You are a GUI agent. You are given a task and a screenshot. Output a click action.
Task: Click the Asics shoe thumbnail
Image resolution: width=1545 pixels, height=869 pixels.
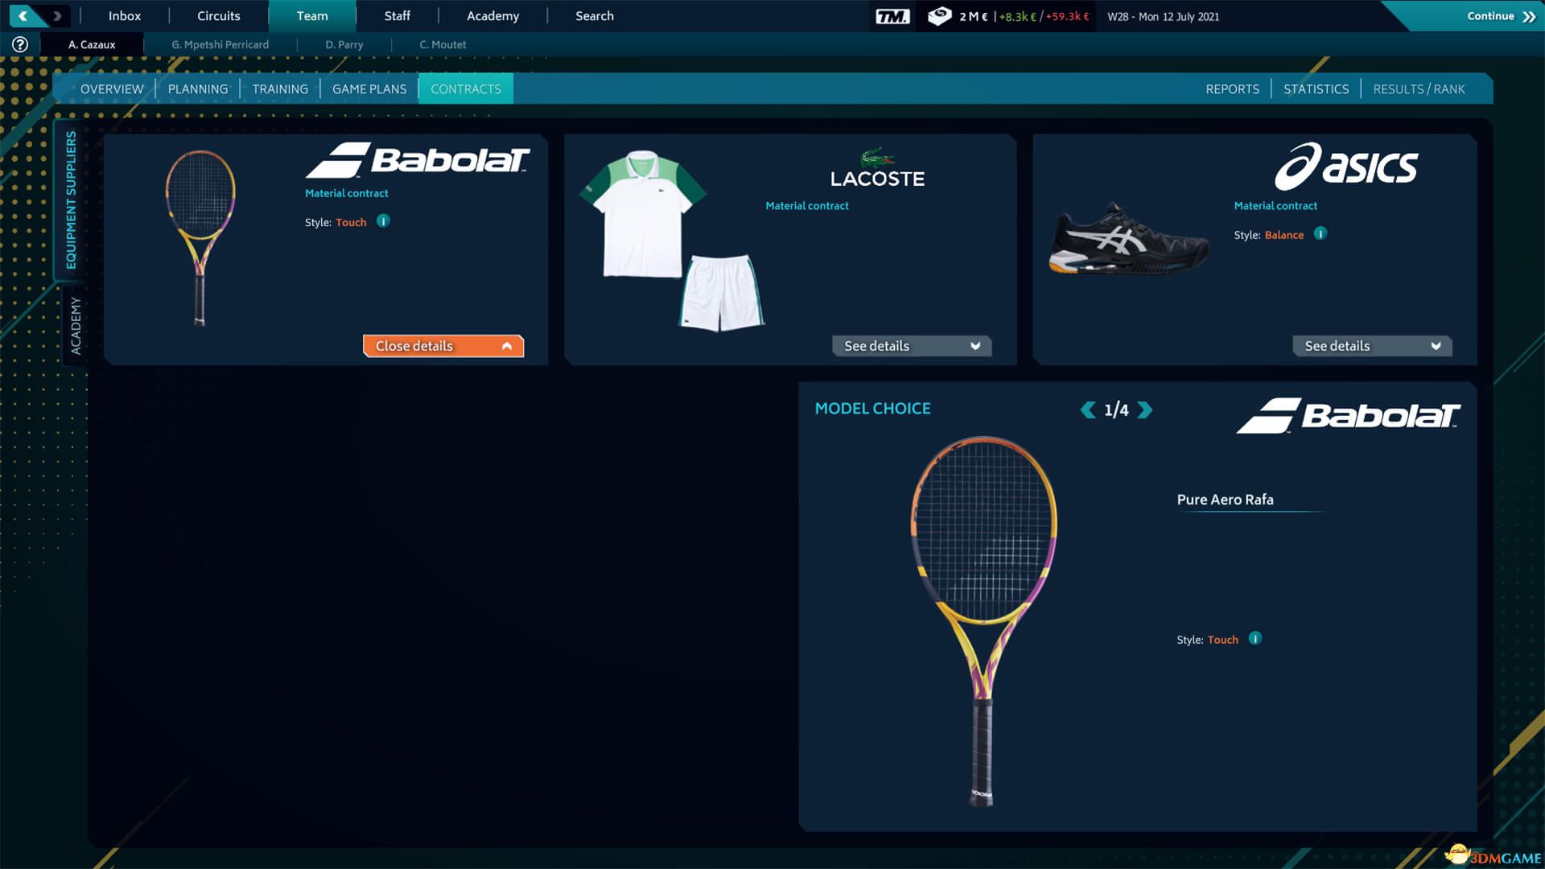[x=1129, y=238]
